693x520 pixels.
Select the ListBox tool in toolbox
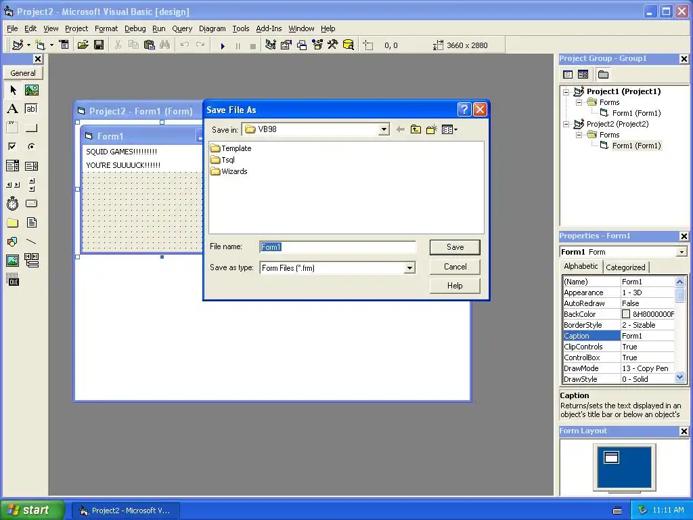31,166
